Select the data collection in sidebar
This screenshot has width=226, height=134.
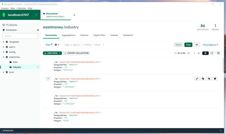(15, 62)
